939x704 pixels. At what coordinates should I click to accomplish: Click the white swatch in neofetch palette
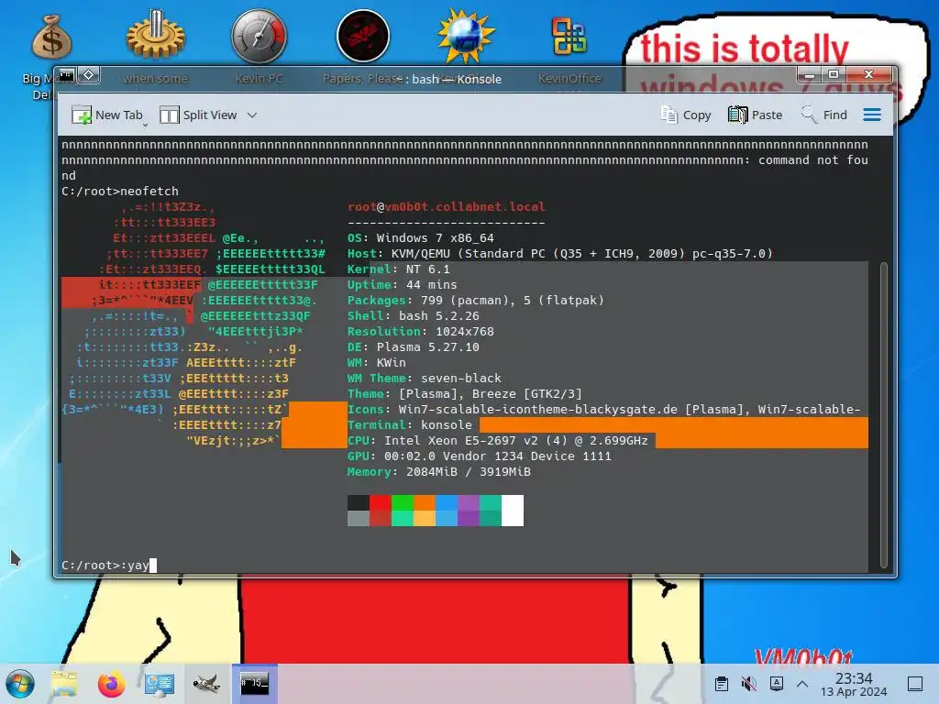coord(512,510)
